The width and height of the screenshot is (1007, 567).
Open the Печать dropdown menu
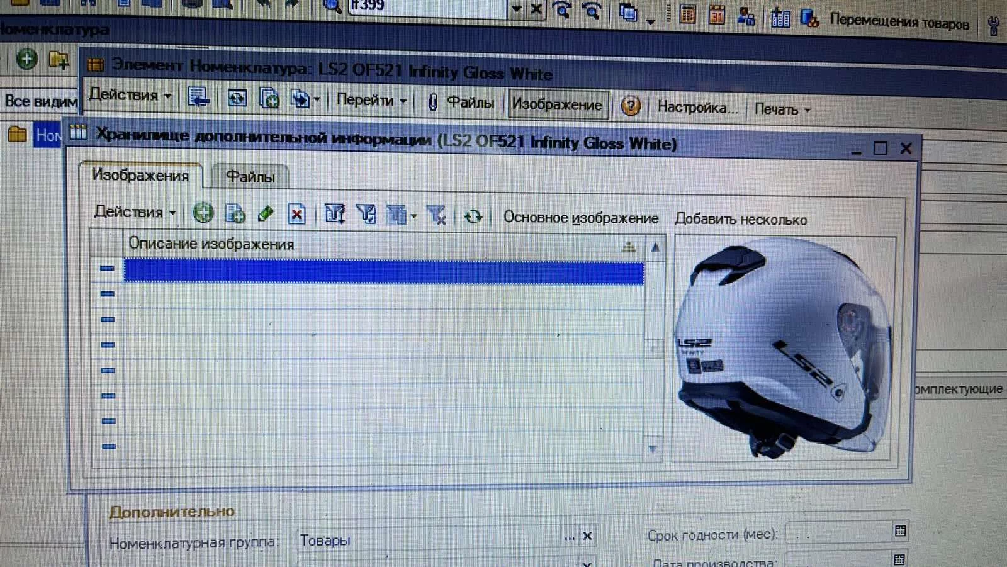pos(782,109)
